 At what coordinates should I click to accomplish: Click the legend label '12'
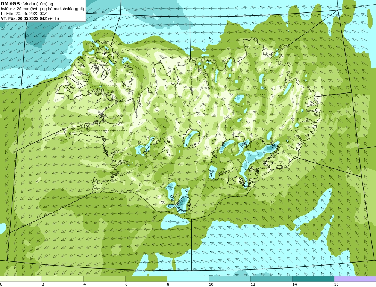253,284
